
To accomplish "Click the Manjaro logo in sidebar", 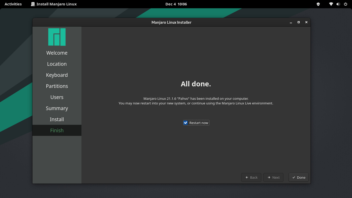I will coord(57,37).
